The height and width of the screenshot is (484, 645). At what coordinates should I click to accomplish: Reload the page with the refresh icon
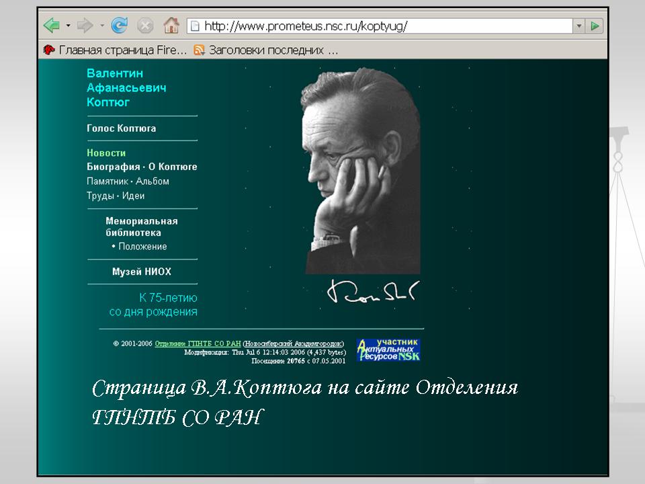[120, 26]
